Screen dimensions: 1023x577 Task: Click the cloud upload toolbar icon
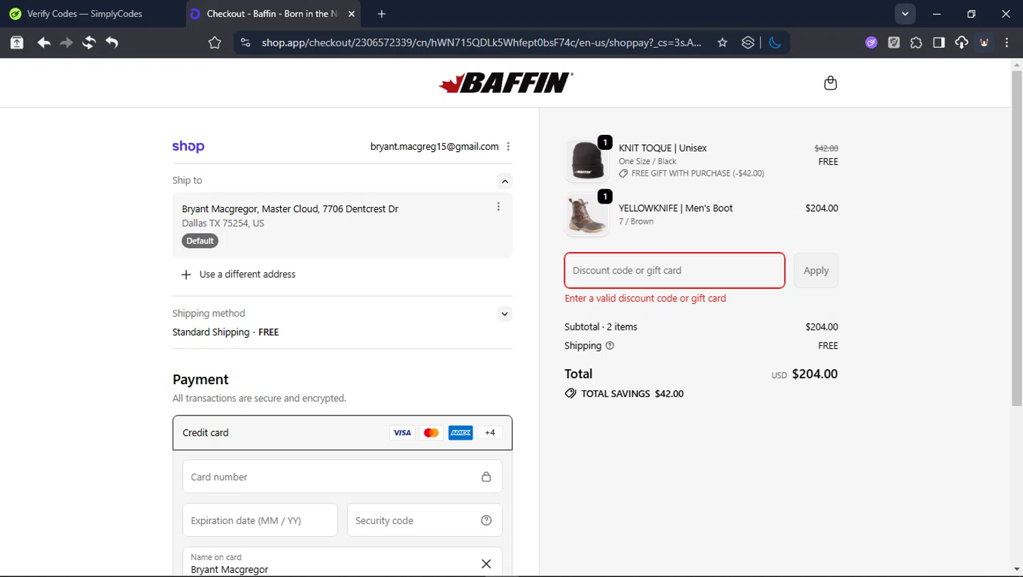pos(961,43)
